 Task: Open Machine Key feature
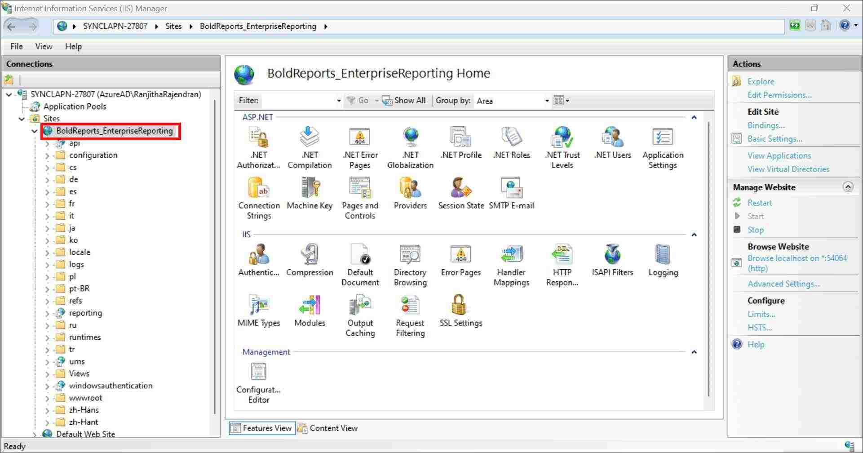point(310,194)
